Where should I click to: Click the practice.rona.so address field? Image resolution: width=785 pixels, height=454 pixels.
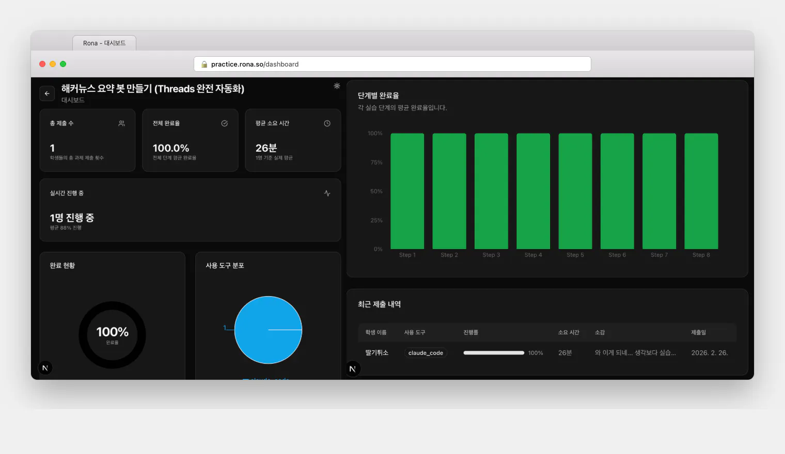click(x=392, y=64)
